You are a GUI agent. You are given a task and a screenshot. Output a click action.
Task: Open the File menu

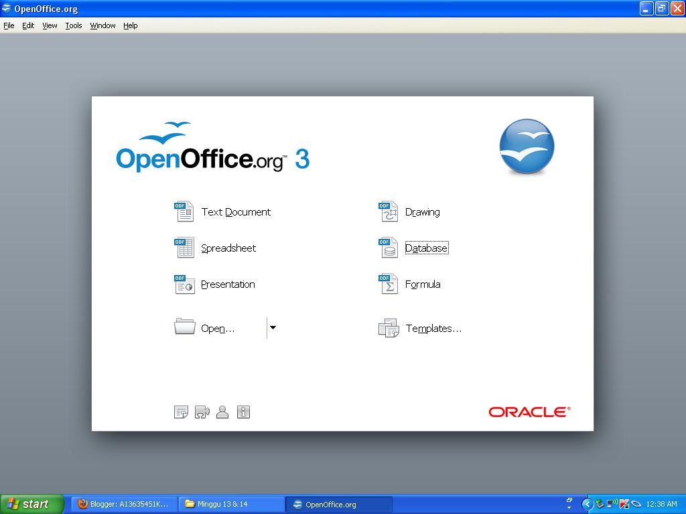coord(9,25)
